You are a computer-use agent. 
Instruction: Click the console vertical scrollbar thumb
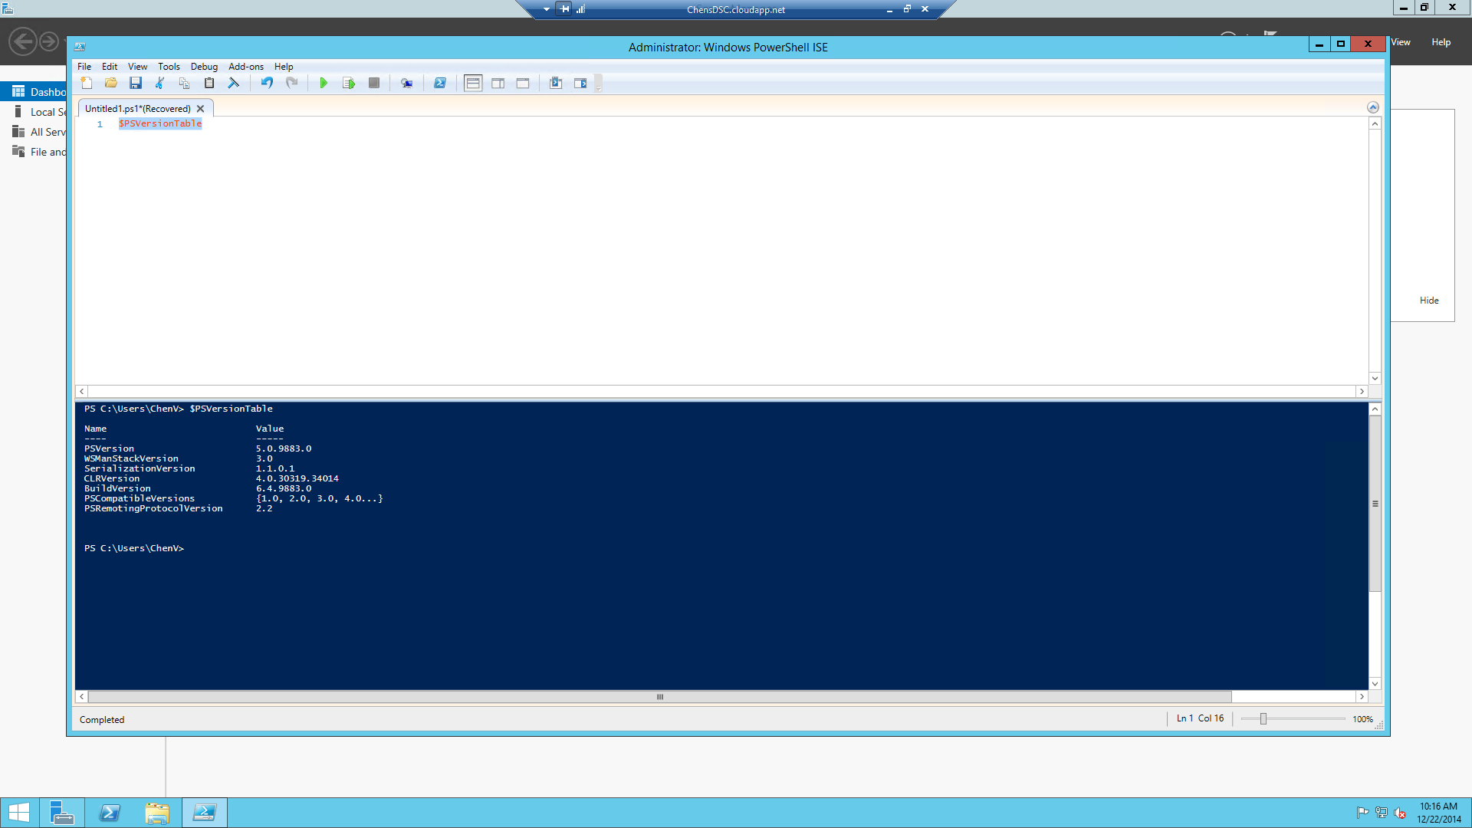tap(1375, 504)
